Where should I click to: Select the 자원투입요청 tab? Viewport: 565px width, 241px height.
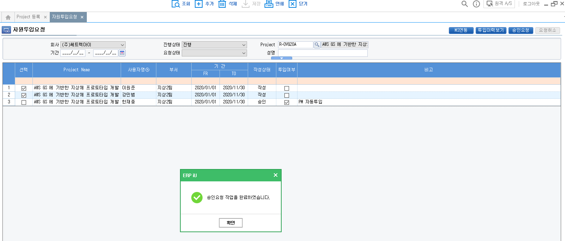pos(65,17)
